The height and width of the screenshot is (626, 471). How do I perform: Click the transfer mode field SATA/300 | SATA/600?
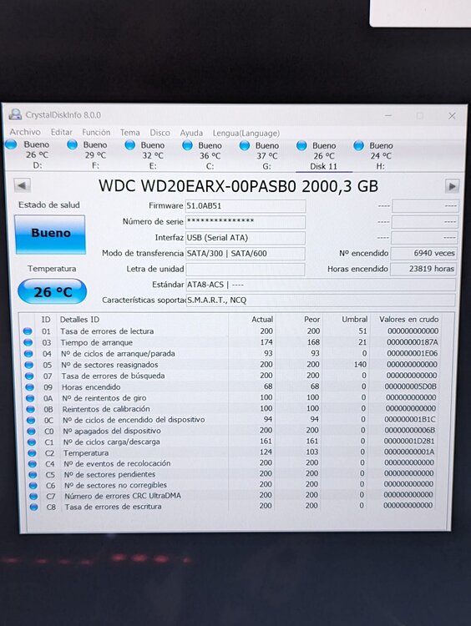point(246,254)
